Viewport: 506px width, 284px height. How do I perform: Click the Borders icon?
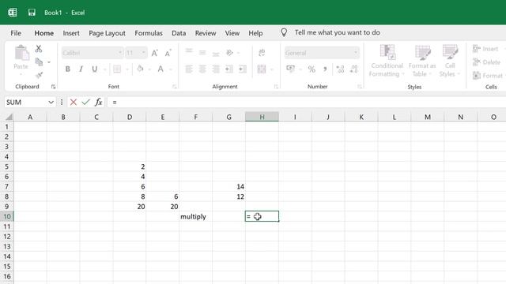pyautogui.click(x=117, y=69)
